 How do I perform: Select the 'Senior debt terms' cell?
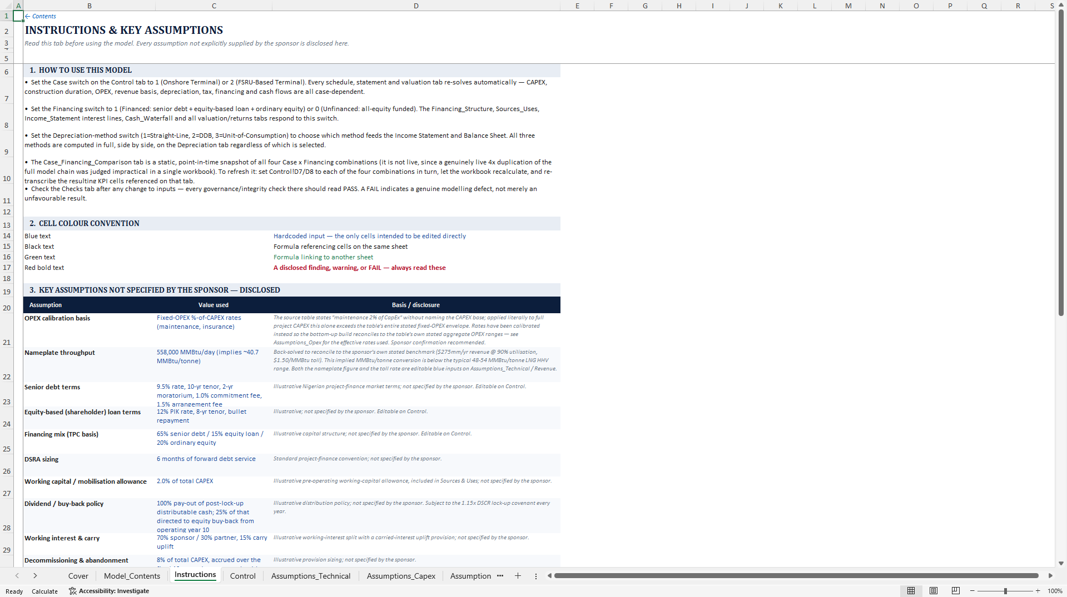click(x=89, y=394)
